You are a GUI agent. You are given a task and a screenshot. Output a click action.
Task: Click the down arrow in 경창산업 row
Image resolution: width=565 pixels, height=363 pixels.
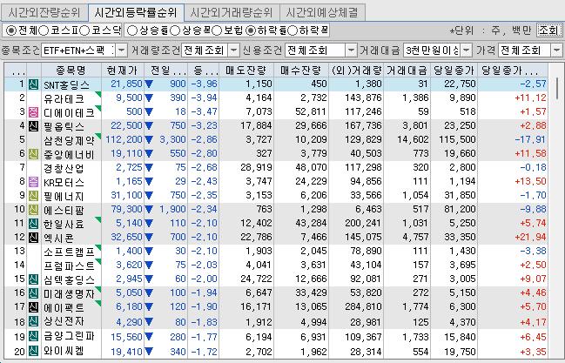[149, 167]
